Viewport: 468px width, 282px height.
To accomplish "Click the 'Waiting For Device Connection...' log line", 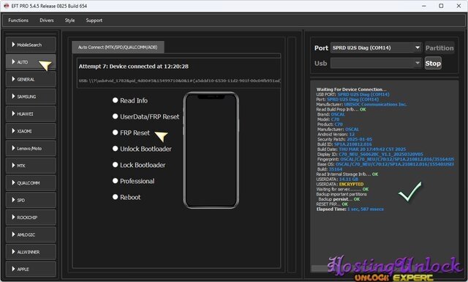I will (x=351, y=89).
